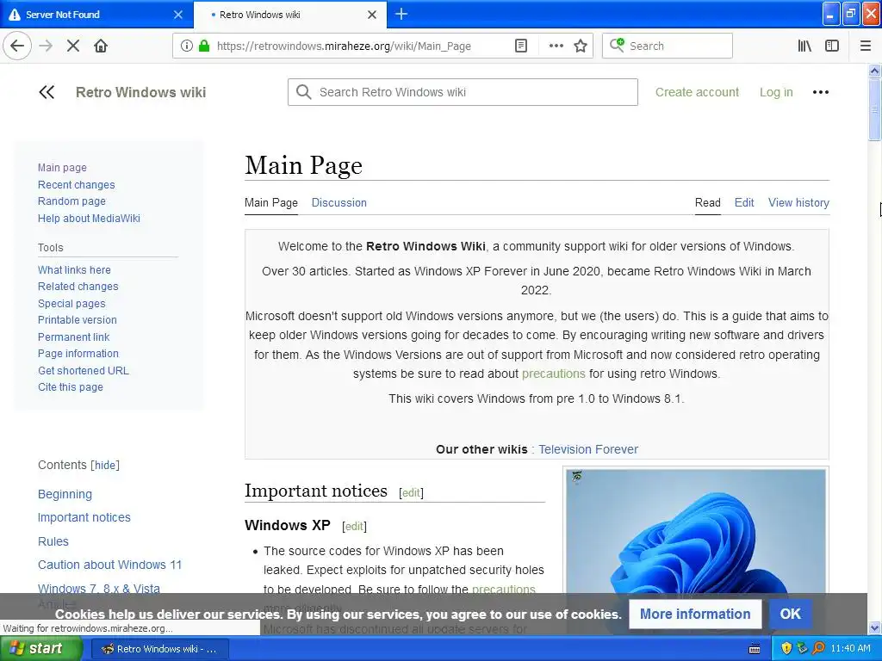Image resolution: width=882 pixels, height=661 pixels.
Task: Open the Page information link
Action: click(x=78, y=353)
